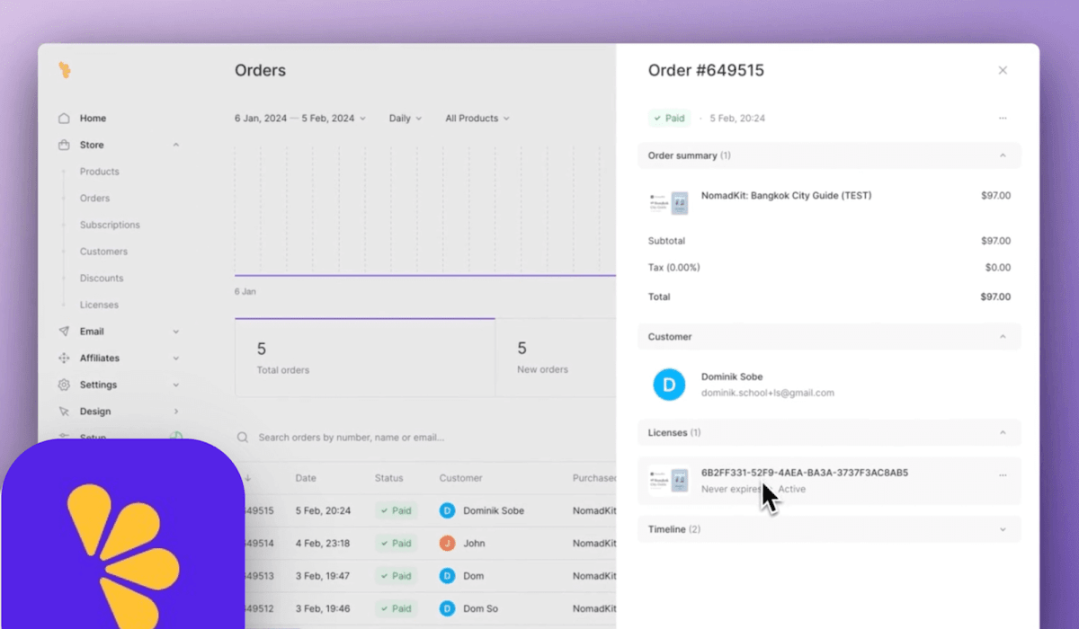Open the date range picker
Viewport: 1079px width, 629px height.
pos(299,119)
